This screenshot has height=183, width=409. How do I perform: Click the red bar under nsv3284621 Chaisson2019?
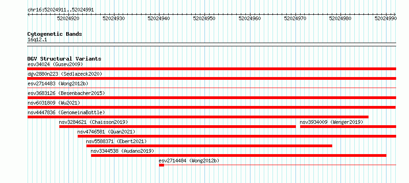click(177, 127)
